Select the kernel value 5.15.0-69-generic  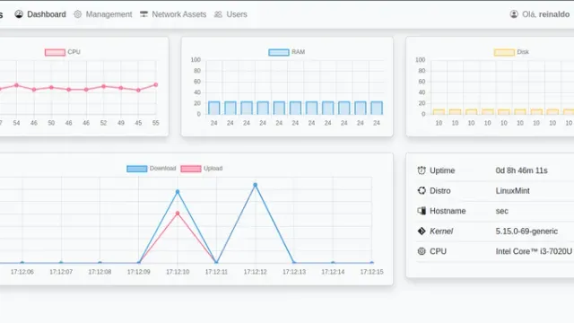pos(526,231)
